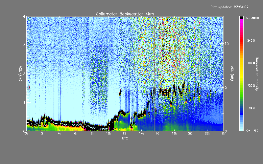Viewport: 263px width, 164px height.
Task: Click the gray vertical time marker line in the plot
Action: tap(154, 73)
